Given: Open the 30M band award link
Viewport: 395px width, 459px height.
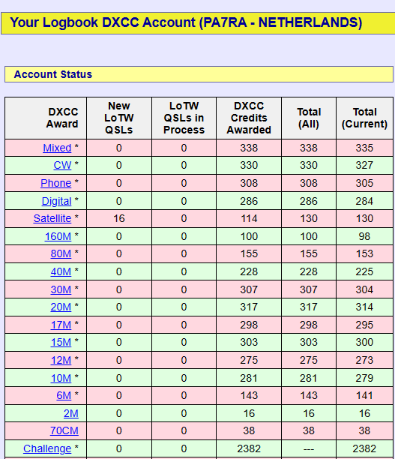Looking at the screenshot, I should [x=61, y=289].
